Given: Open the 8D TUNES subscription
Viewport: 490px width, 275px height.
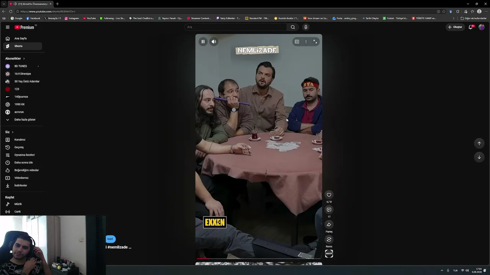Looking at the screenshot, I should click(23, 66).
